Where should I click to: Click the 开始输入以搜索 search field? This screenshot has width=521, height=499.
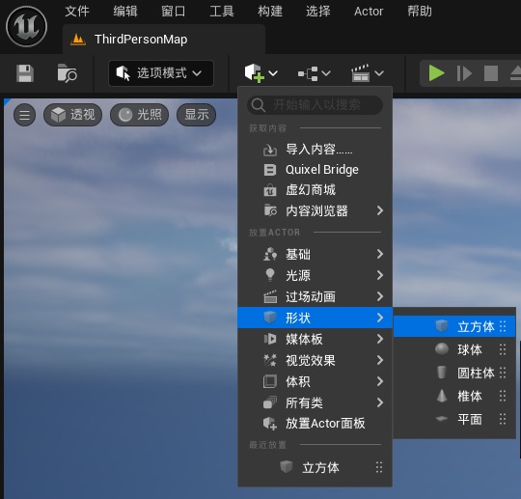(315, 105)
